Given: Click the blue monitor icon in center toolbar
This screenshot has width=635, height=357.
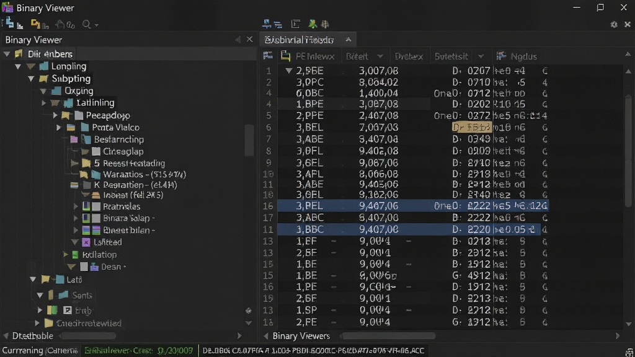Looking at the screenshot, I should (267, 24).
